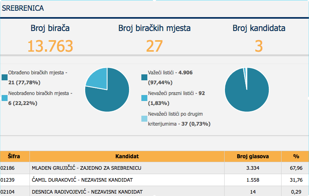Screen dimensions: 309x196
Task: Click the SREBRENICA page heading
Action: click(x=23, y=8)
